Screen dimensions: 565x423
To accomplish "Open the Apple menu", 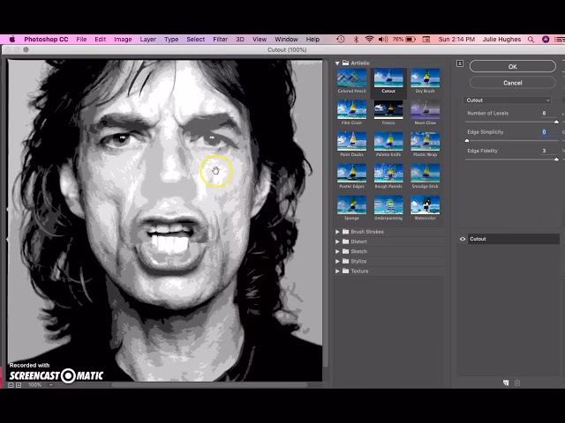I will (11, 39).
